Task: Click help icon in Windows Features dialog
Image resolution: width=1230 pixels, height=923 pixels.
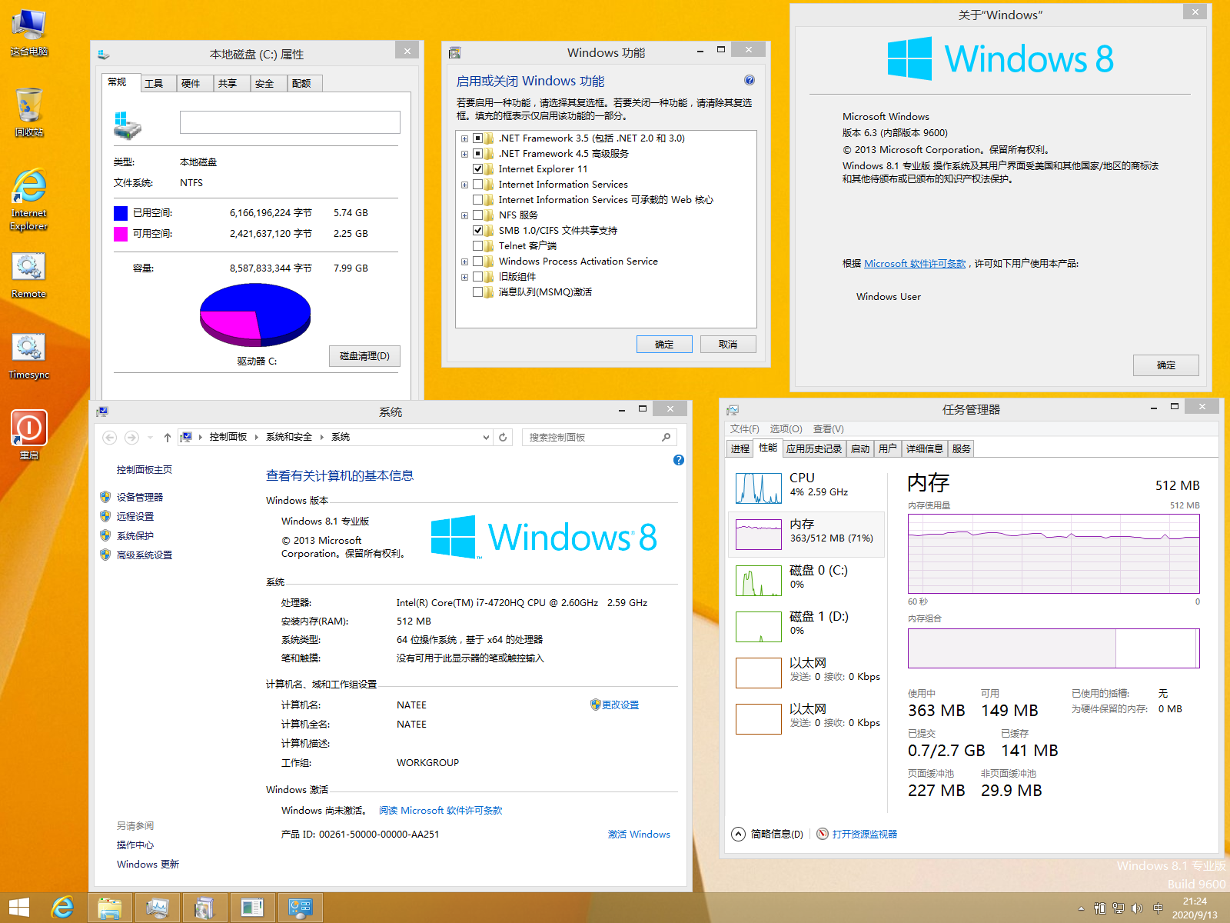Action: (x=750, y=81)
